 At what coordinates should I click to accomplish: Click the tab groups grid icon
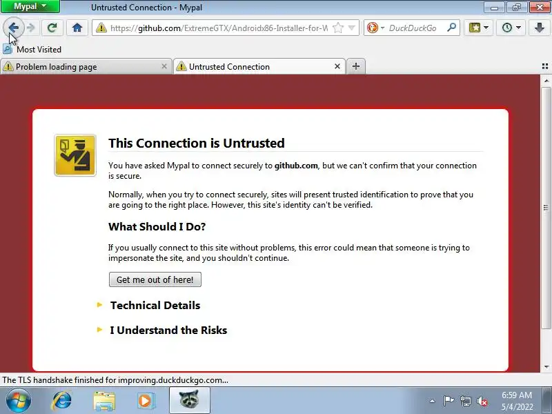tap(545, 66)
